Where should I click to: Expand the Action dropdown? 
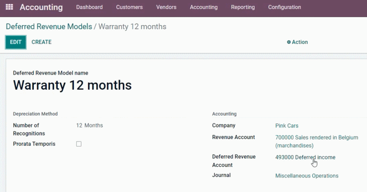click(x=297, y=42)
